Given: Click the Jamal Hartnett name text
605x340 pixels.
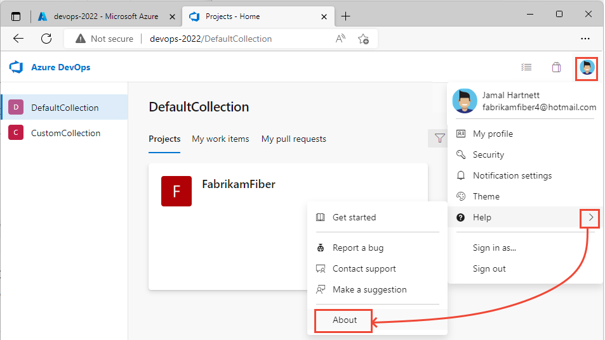Looking at the screenshot, I should (511, 95).
